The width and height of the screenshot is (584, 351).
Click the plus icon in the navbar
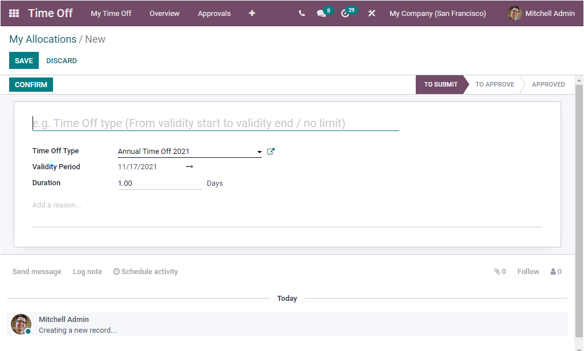click(252, 13)
